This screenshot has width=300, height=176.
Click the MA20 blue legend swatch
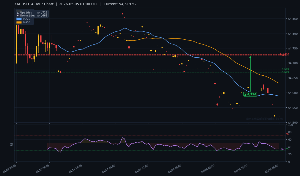click(x=19, y=19)
